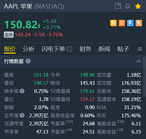The width and height of the screenshot is (146, 139).
Task: Click the current price 150.82
Action: [21, 25]
